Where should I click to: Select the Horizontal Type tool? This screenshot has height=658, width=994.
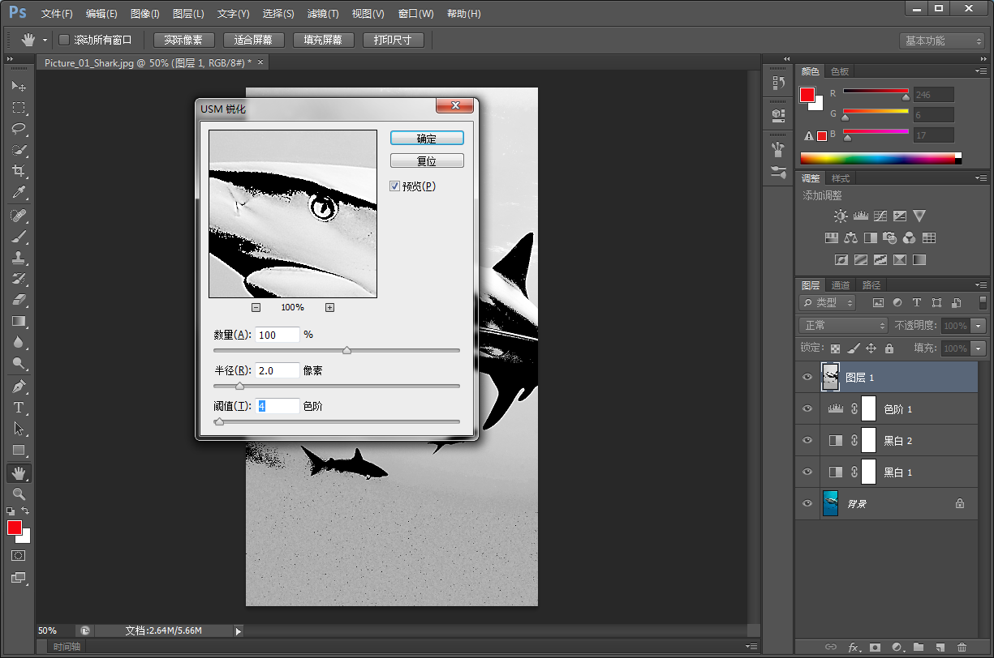coord(19,408)
